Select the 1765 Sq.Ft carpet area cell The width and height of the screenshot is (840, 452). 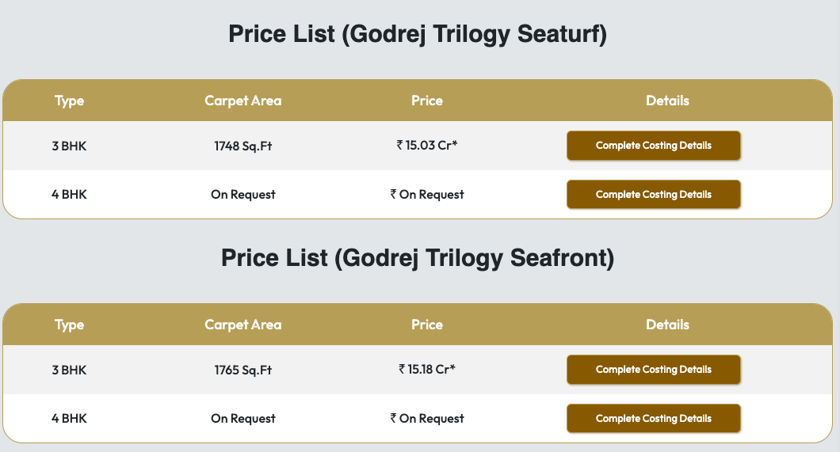[242, 370]
